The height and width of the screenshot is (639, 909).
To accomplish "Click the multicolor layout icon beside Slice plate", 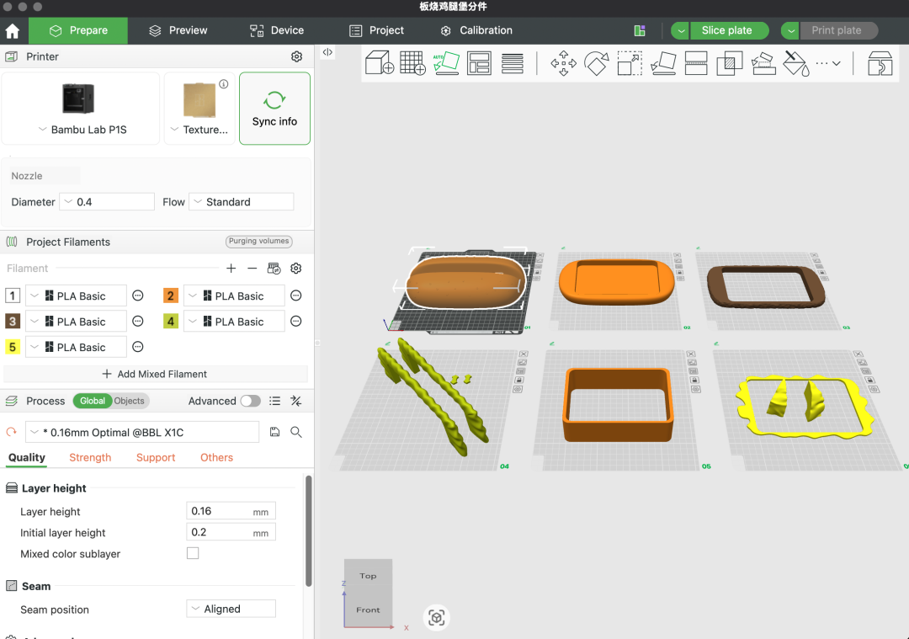I will click(640, 31).
